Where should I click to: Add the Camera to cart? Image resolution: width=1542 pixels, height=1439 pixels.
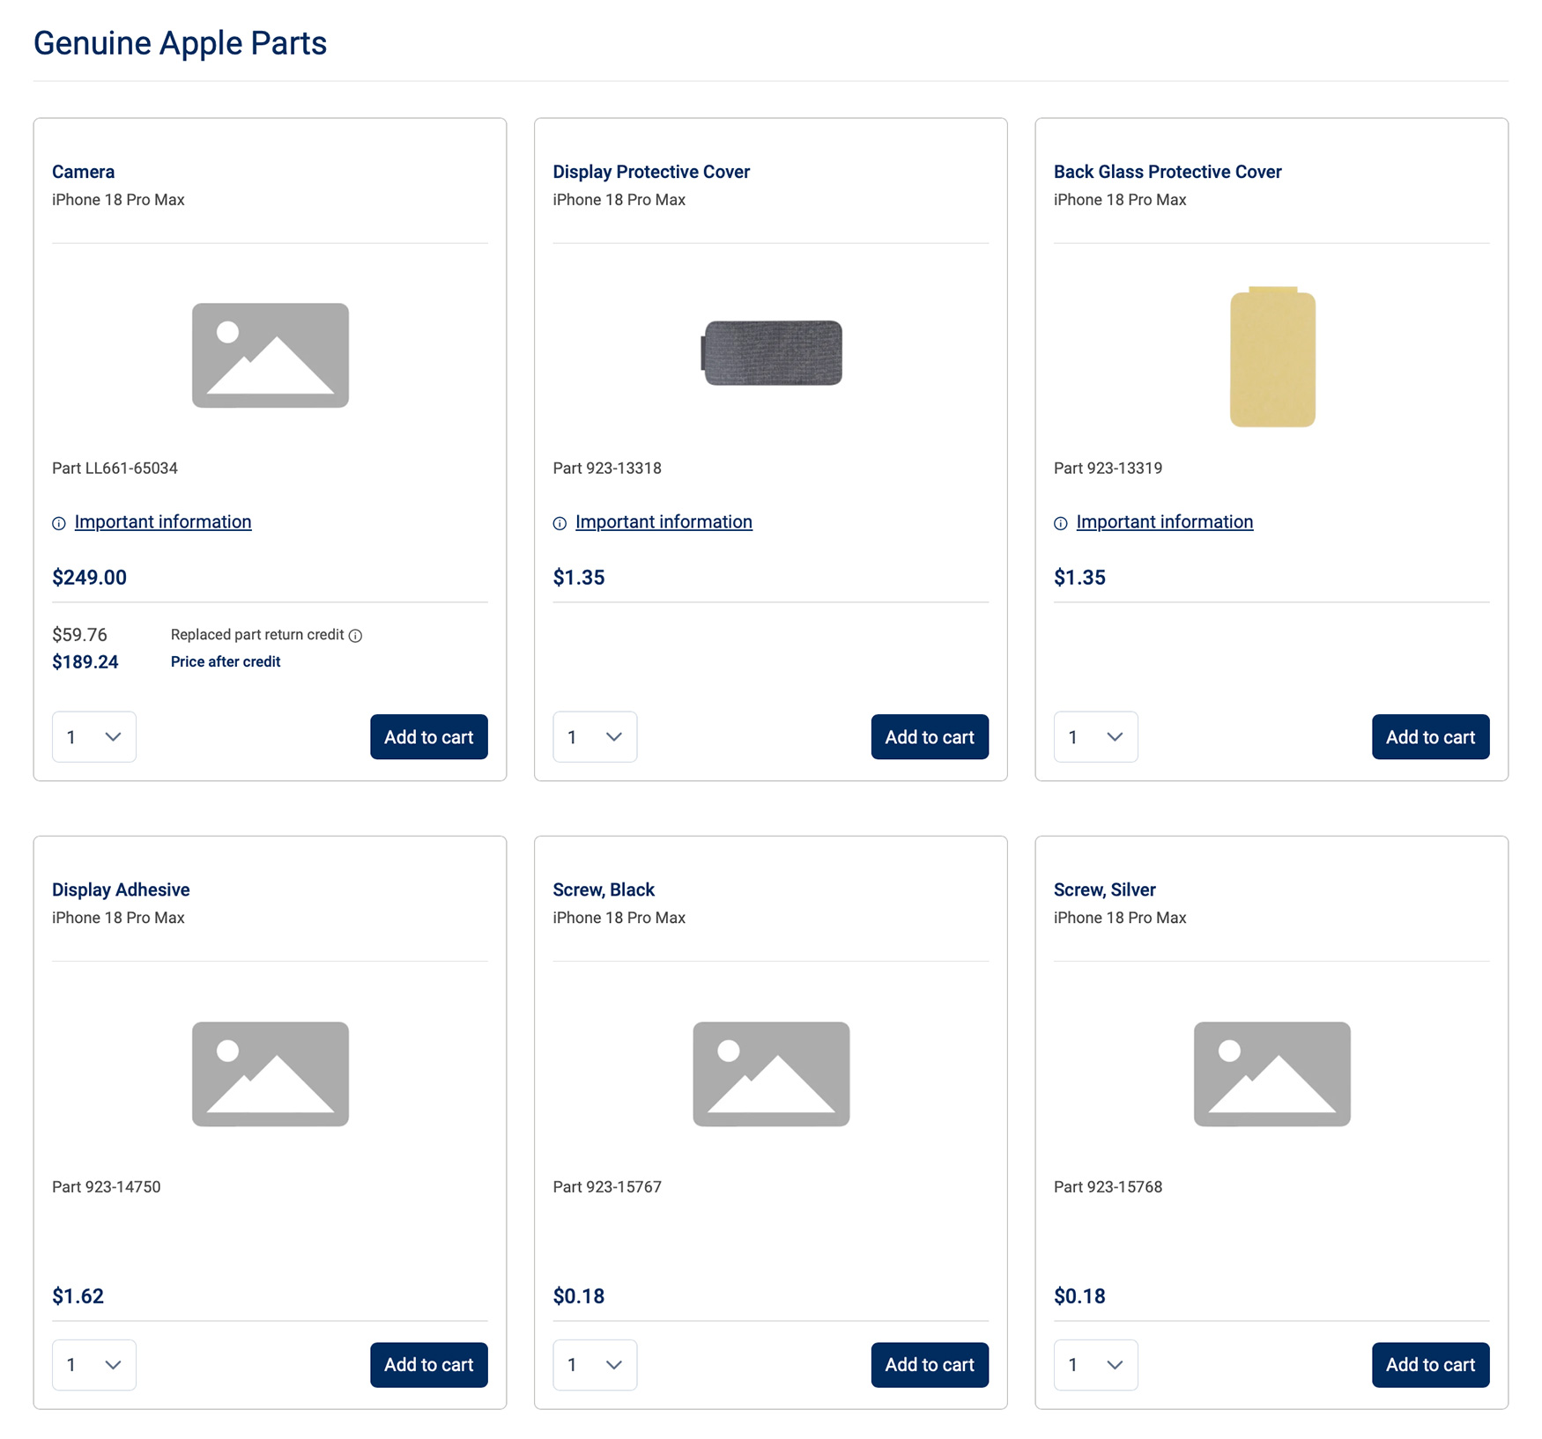(x=429, y=736)
